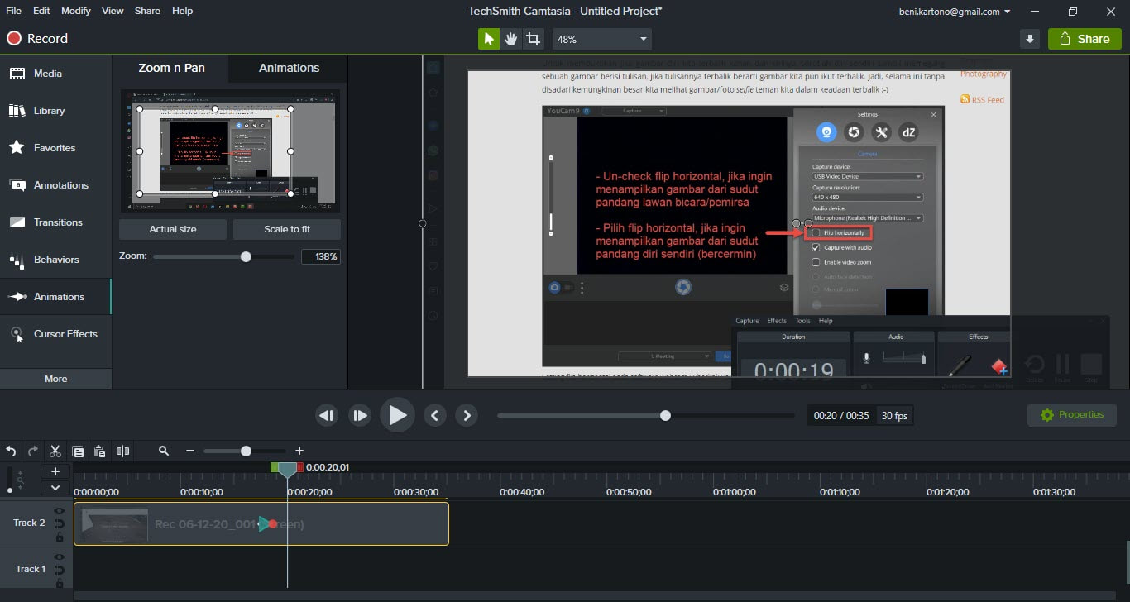Click the preview playback scrubber handle
The image size is (1130, 602).
coord(665,415)
